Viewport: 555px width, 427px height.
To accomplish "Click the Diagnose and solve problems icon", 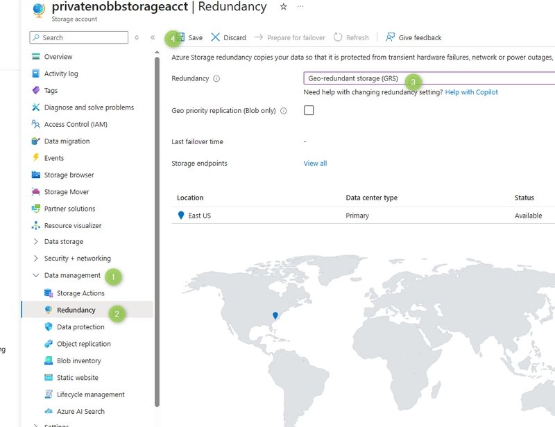I will point(36,107).
